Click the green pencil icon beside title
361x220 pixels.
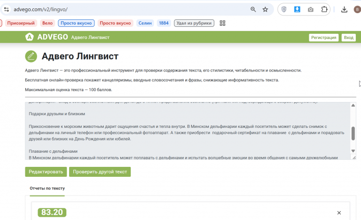pos(31,56)
